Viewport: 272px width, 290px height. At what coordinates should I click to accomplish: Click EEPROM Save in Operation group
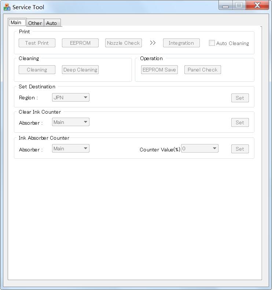[159, 70]
